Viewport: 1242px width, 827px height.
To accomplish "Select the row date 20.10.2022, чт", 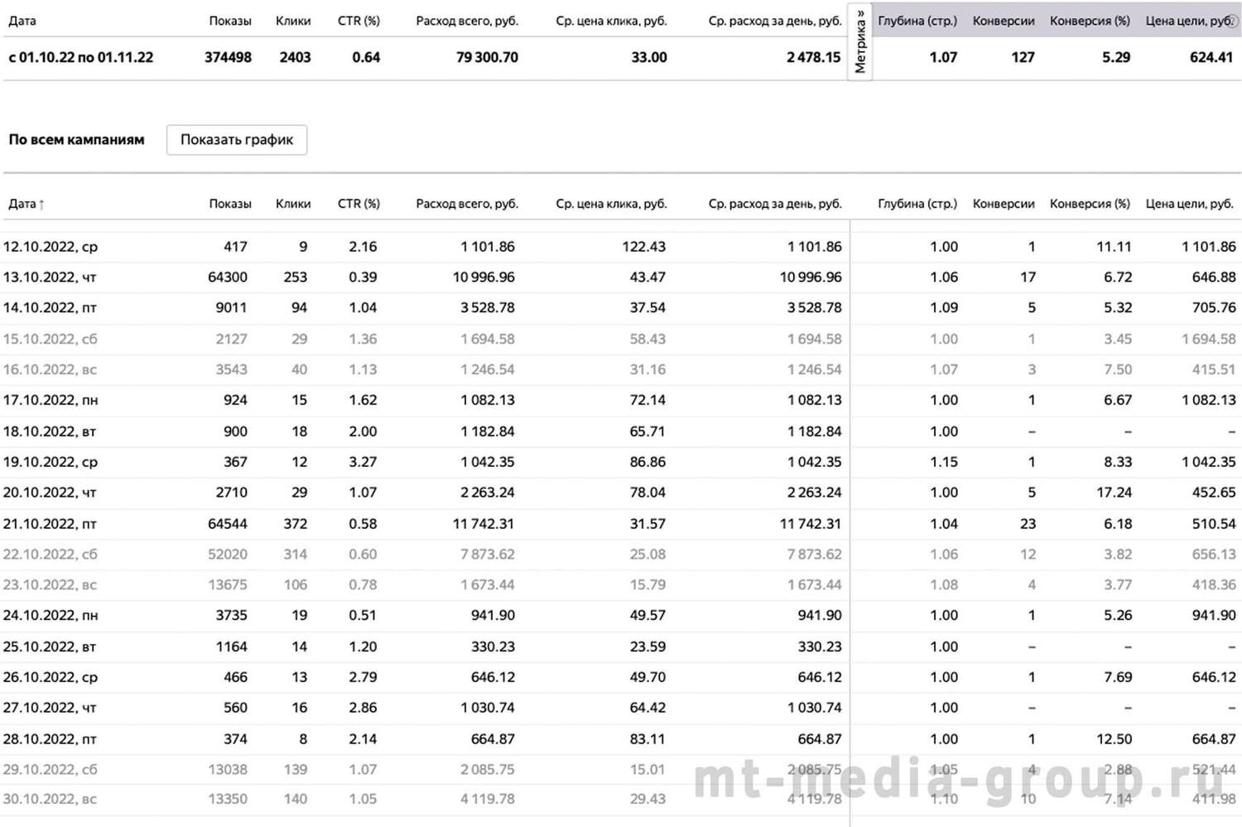I will click(50, 493).
